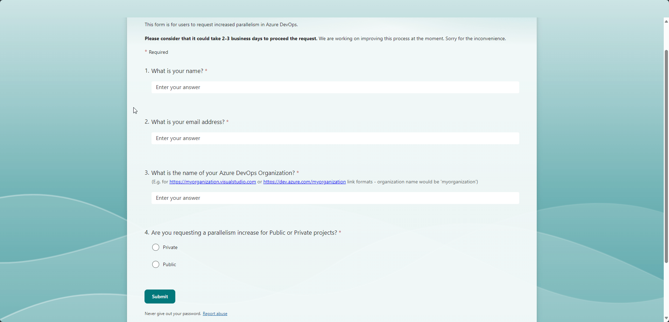Click the 'Public' radio option label

coord(169,264)
